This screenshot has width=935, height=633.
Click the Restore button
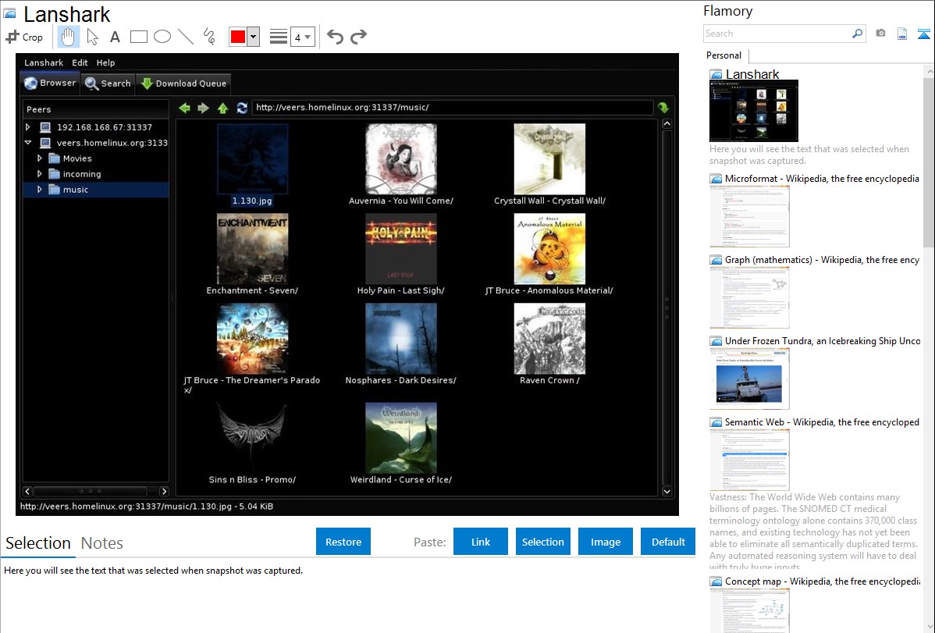click(x=343, y=542)
